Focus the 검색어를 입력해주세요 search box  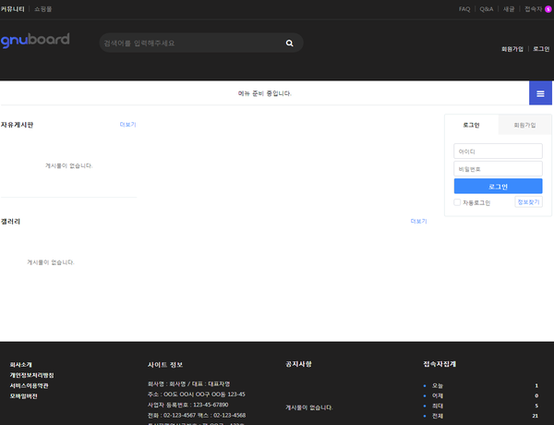[x=189, y=42]
